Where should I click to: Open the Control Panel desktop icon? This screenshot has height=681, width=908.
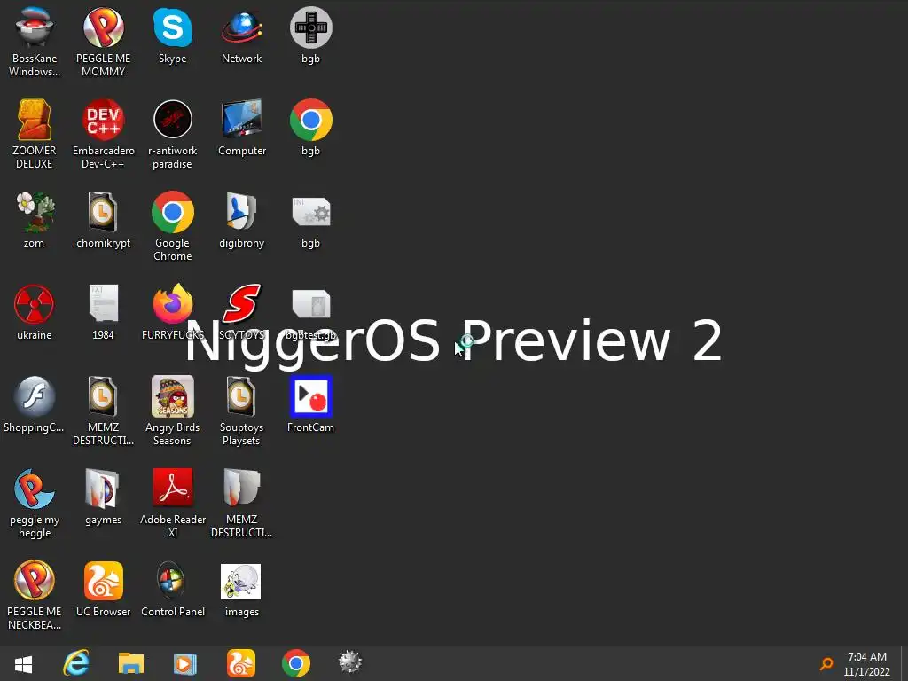pyautogui.click(x=173, y=589)
